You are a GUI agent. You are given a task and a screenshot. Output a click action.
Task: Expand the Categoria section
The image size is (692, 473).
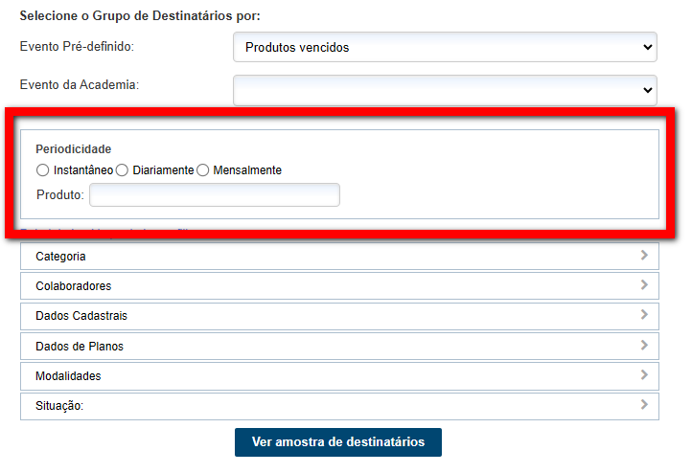pos(339,257)
